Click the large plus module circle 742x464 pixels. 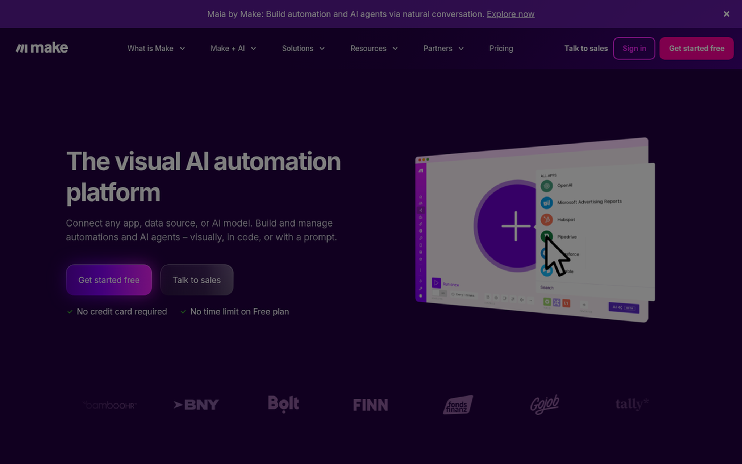click(x=507, y=226)
